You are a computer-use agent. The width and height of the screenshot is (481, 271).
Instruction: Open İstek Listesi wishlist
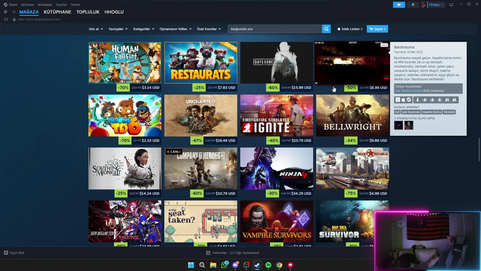click(x=349, y=29)
